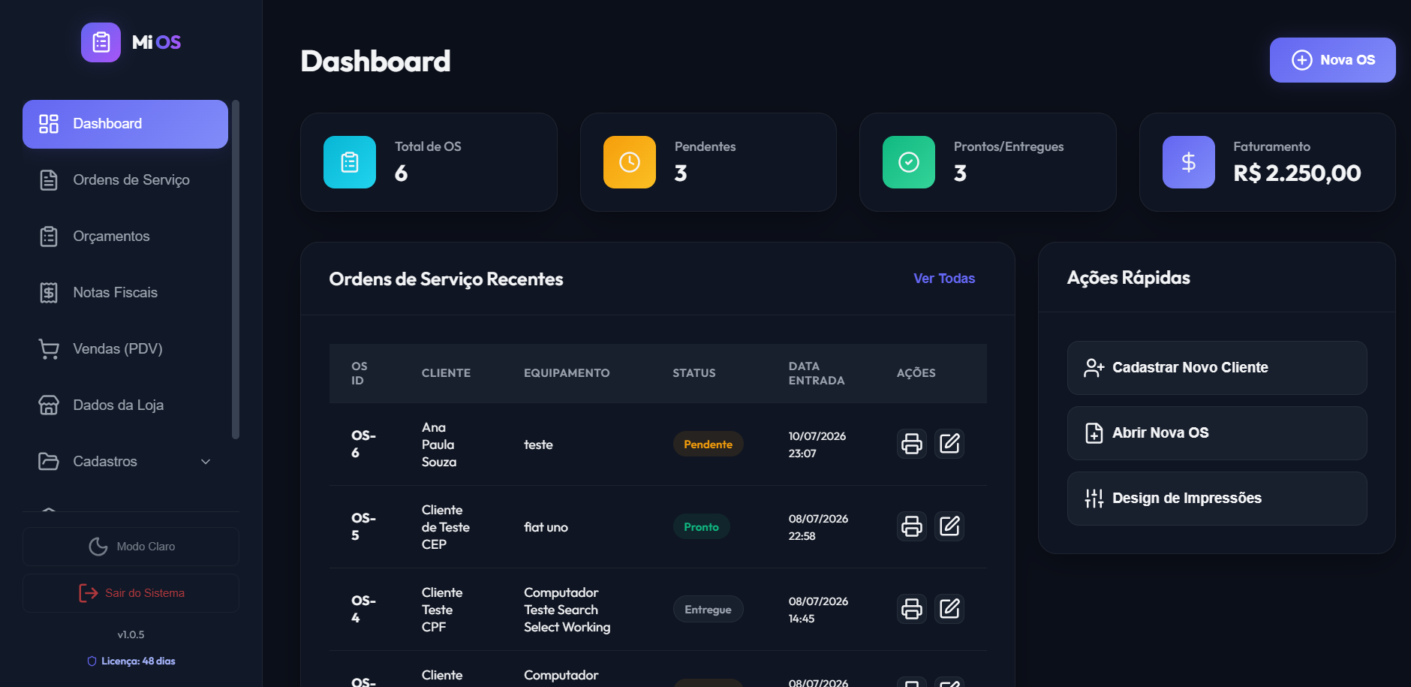Click date 10/07/2026 23:07
Screen dimensions: 1411x687
(x=817, y=444)
